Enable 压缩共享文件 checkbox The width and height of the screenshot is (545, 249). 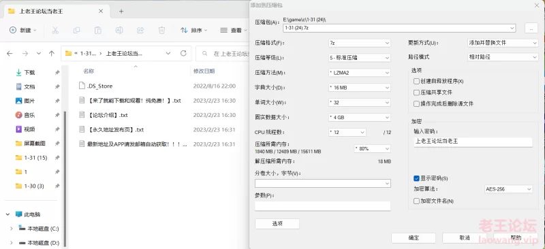416,93
